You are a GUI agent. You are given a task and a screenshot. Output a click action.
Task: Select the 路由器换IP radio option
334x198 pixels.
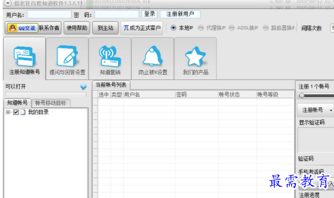click(265, 28)
